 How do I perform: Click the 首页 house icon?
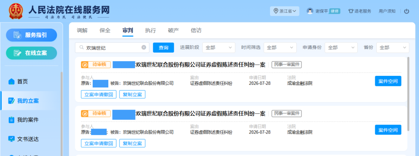(x=11, y=81)
